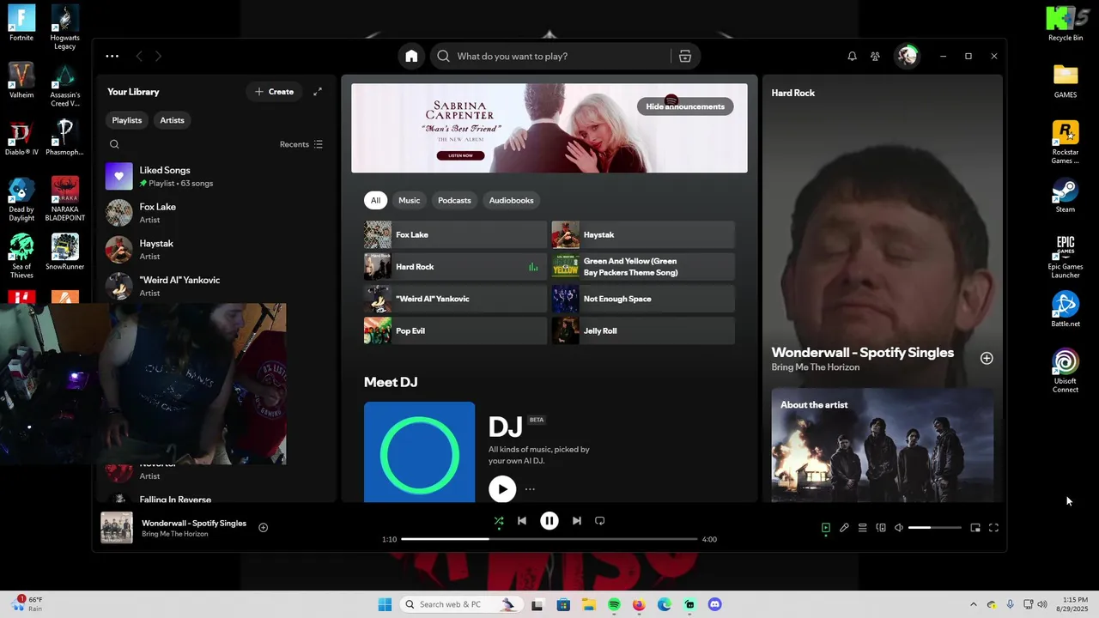1099x618 pixels.
Task: Adjust the volume slider
Action: 934,528
